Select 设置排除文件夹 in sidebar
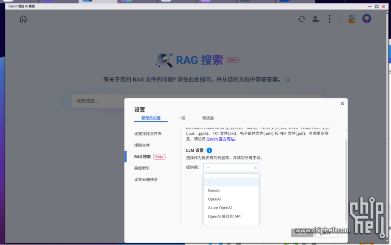The width and height of the screenshot is (391, 245). click(148, 134)
